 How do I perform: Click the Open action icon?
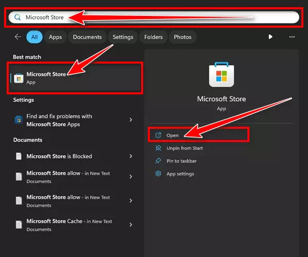click(x=158, y=135)
